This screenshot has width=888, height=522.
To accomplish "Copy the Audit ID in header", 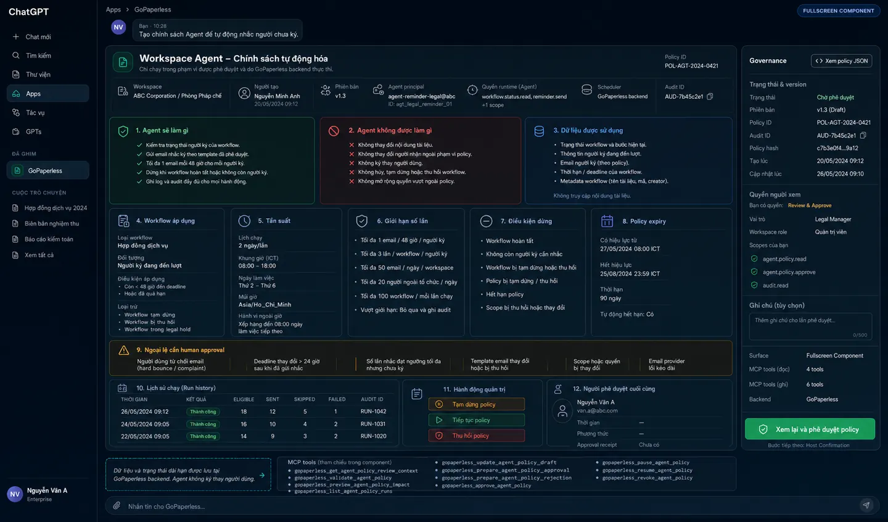I will click(x=710, y=96).
